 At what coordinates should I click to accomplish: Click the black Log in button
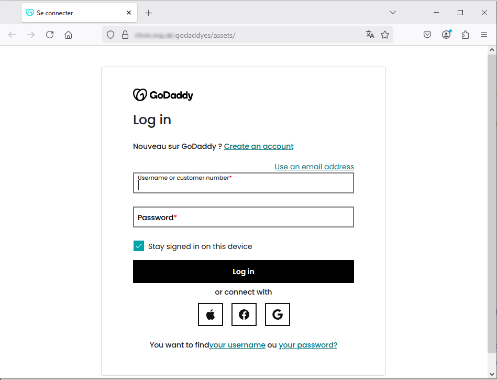point(244,272)
